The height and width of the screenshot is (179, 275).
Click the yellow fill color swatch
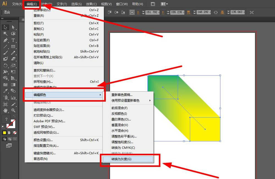(x=4, y=133)
